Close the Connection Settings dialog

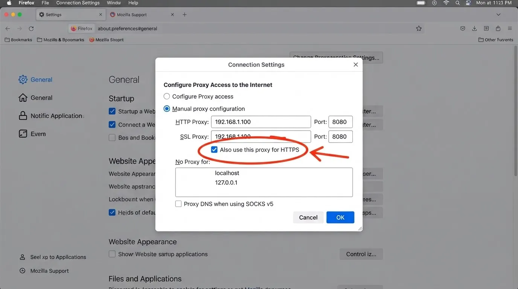355,65
